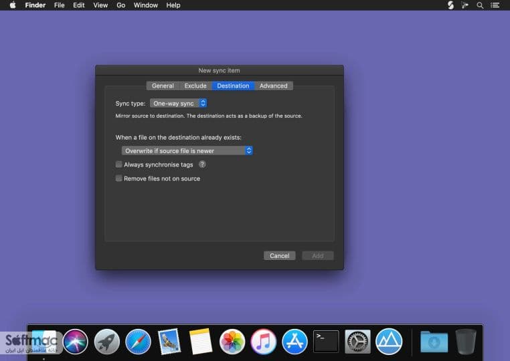This screenshot has height=361, width=510.
Task: Open Spotlight search magnifier icon
Action: point(480,5)
